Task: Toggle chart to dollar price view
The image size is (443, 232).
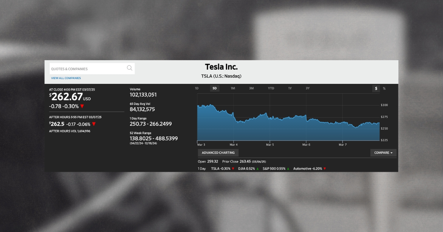Action: tap(376, 89)
